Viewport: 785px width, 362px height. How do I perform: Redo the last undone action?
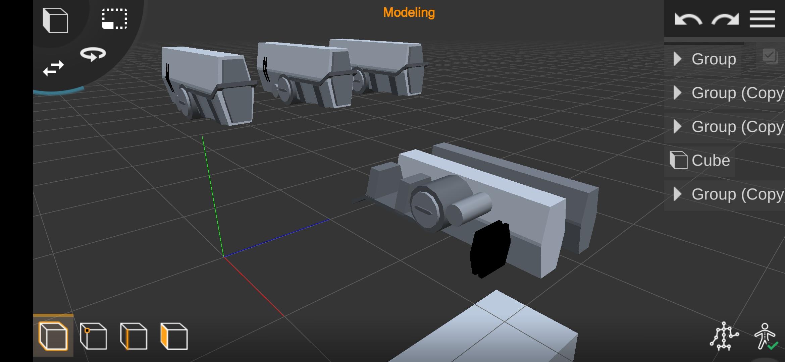point(725,19)
